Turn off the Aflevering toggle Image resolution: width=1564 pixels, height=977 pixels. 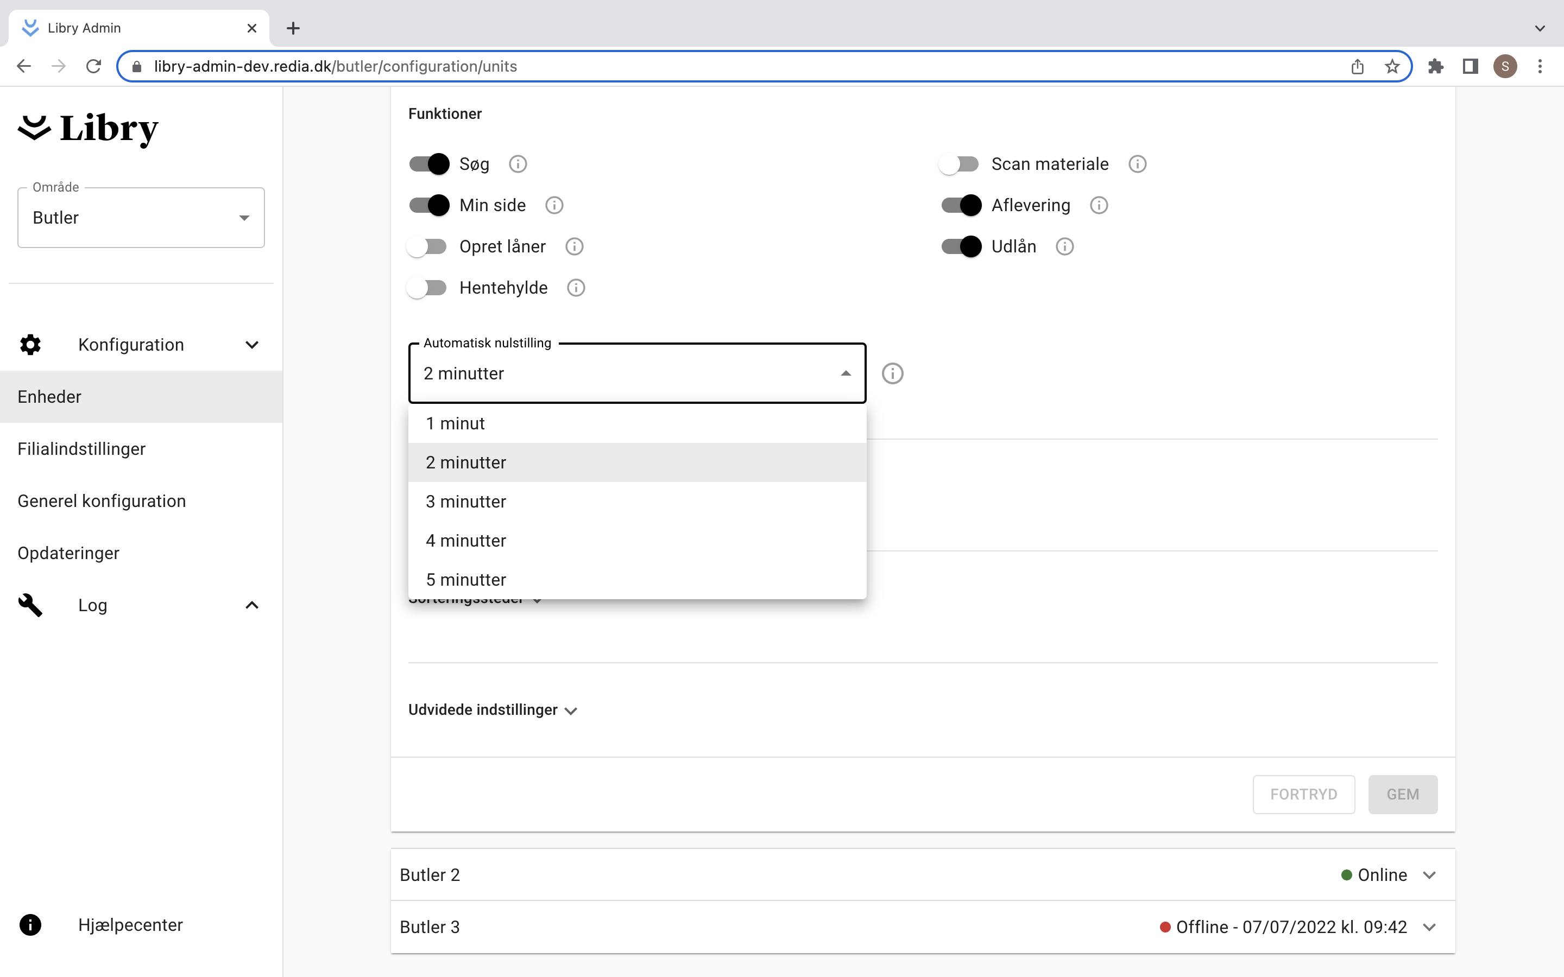pyautogui.click(x=961, y=206)
